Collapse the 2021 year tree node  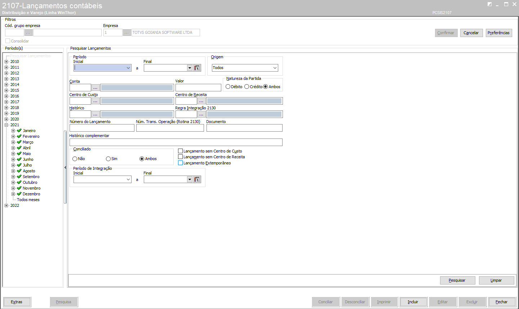pos(6,125)
